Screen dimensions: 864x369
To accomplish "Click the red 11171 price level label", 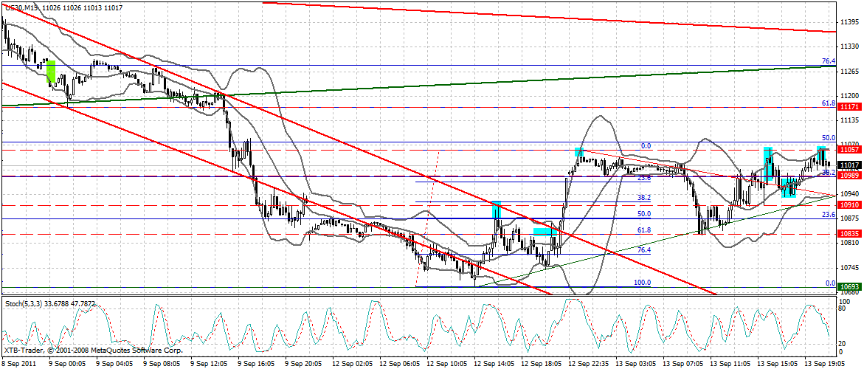I will click(849, 108).
